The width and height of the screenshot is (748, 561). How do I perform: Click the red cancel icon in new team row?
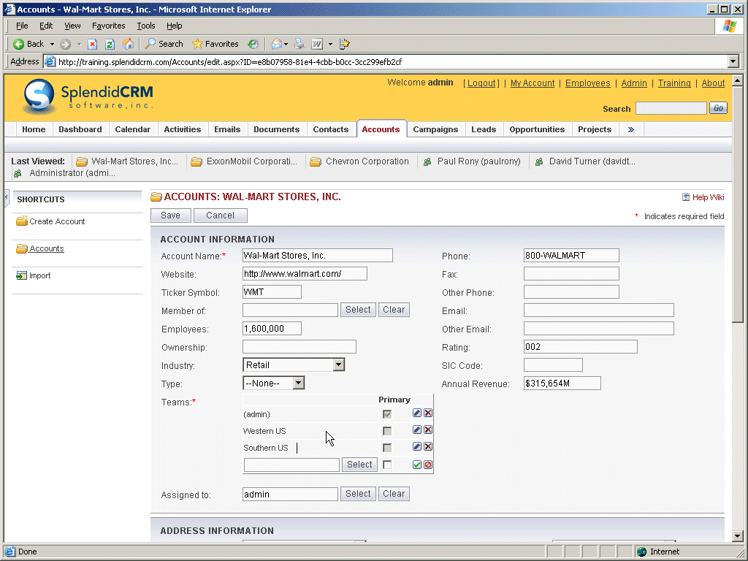(x=428, y=465)
